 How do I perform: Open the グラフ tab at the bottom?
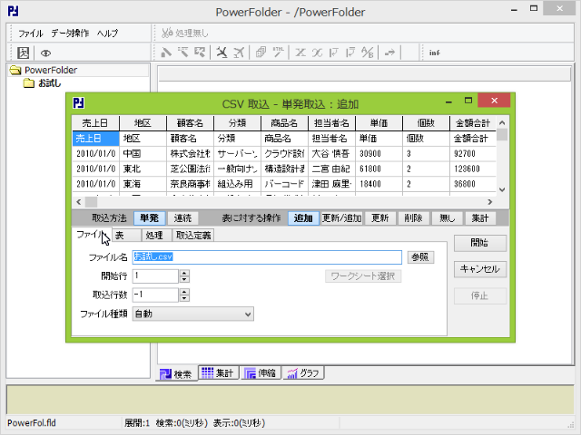(x=303, y=372)
